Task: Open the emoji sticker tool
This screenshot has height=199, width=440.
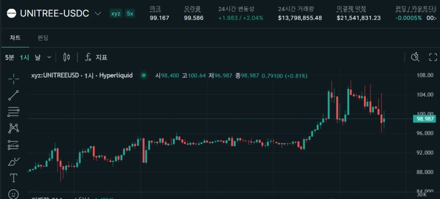Action: coord(13,194)
